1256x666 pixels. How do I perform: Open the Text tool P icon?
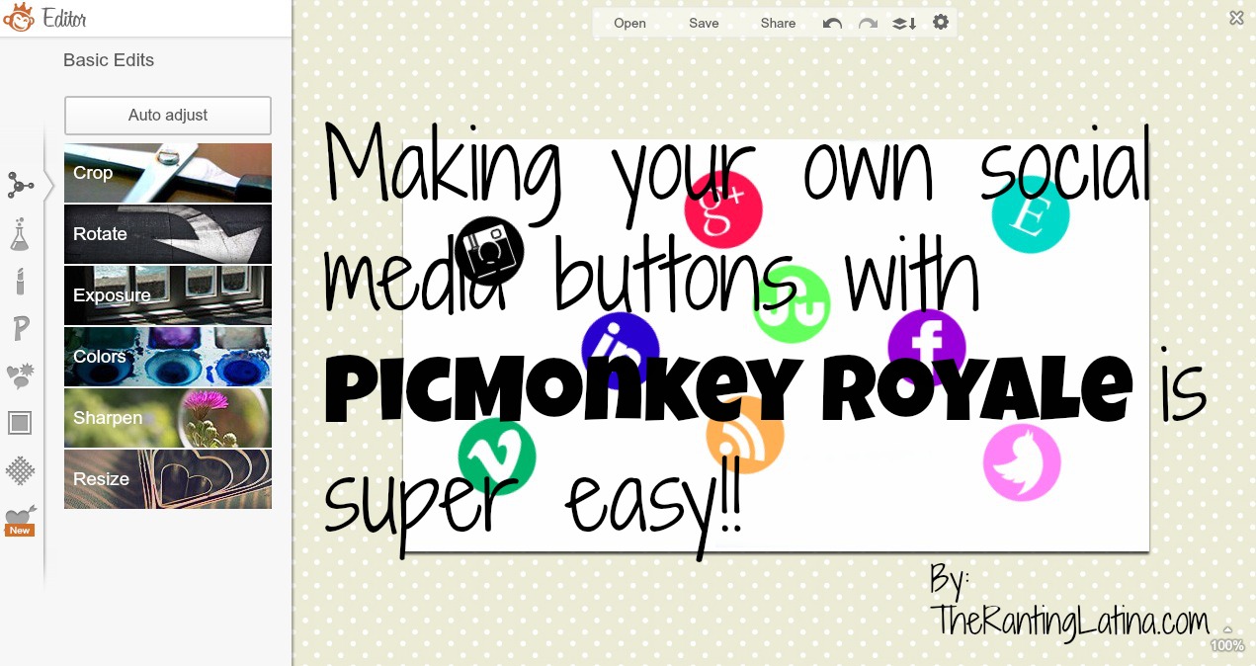click(20, 329)
